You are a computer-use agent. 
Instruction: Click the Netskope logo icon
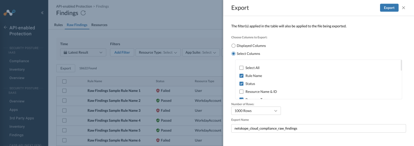point(10,13)
